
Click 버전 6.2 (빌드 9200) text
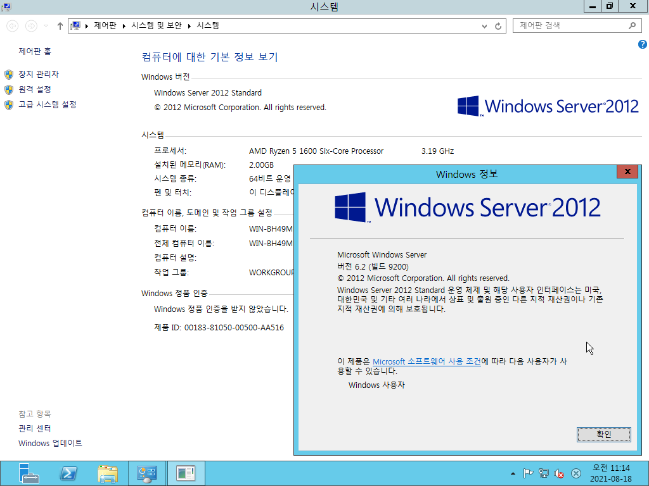coord(373,267)
